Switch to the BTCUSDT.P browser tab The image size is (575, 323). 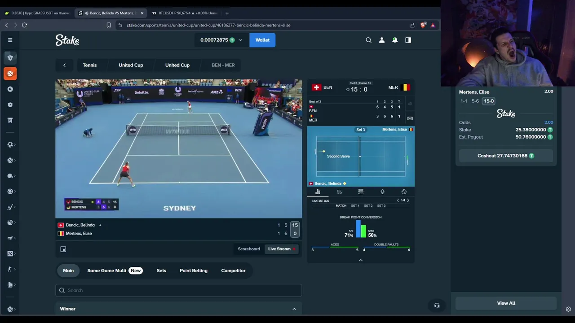coord(185,13)
